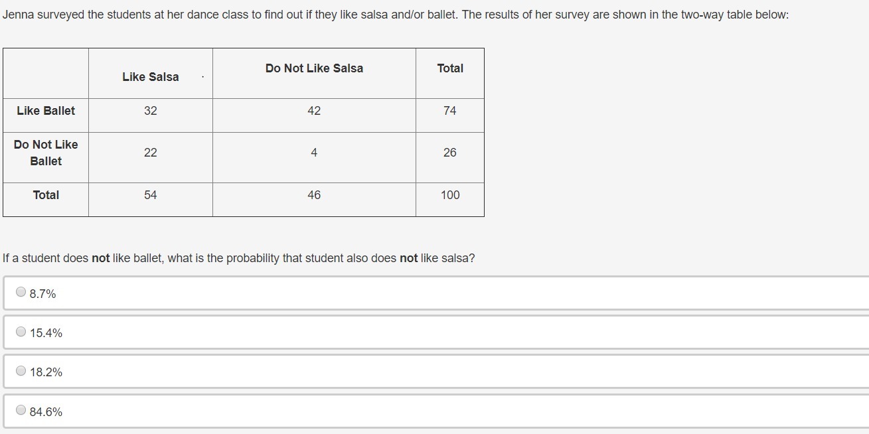Pick the 84.6% radio button
Screen dimensions: 869x434
21,410
